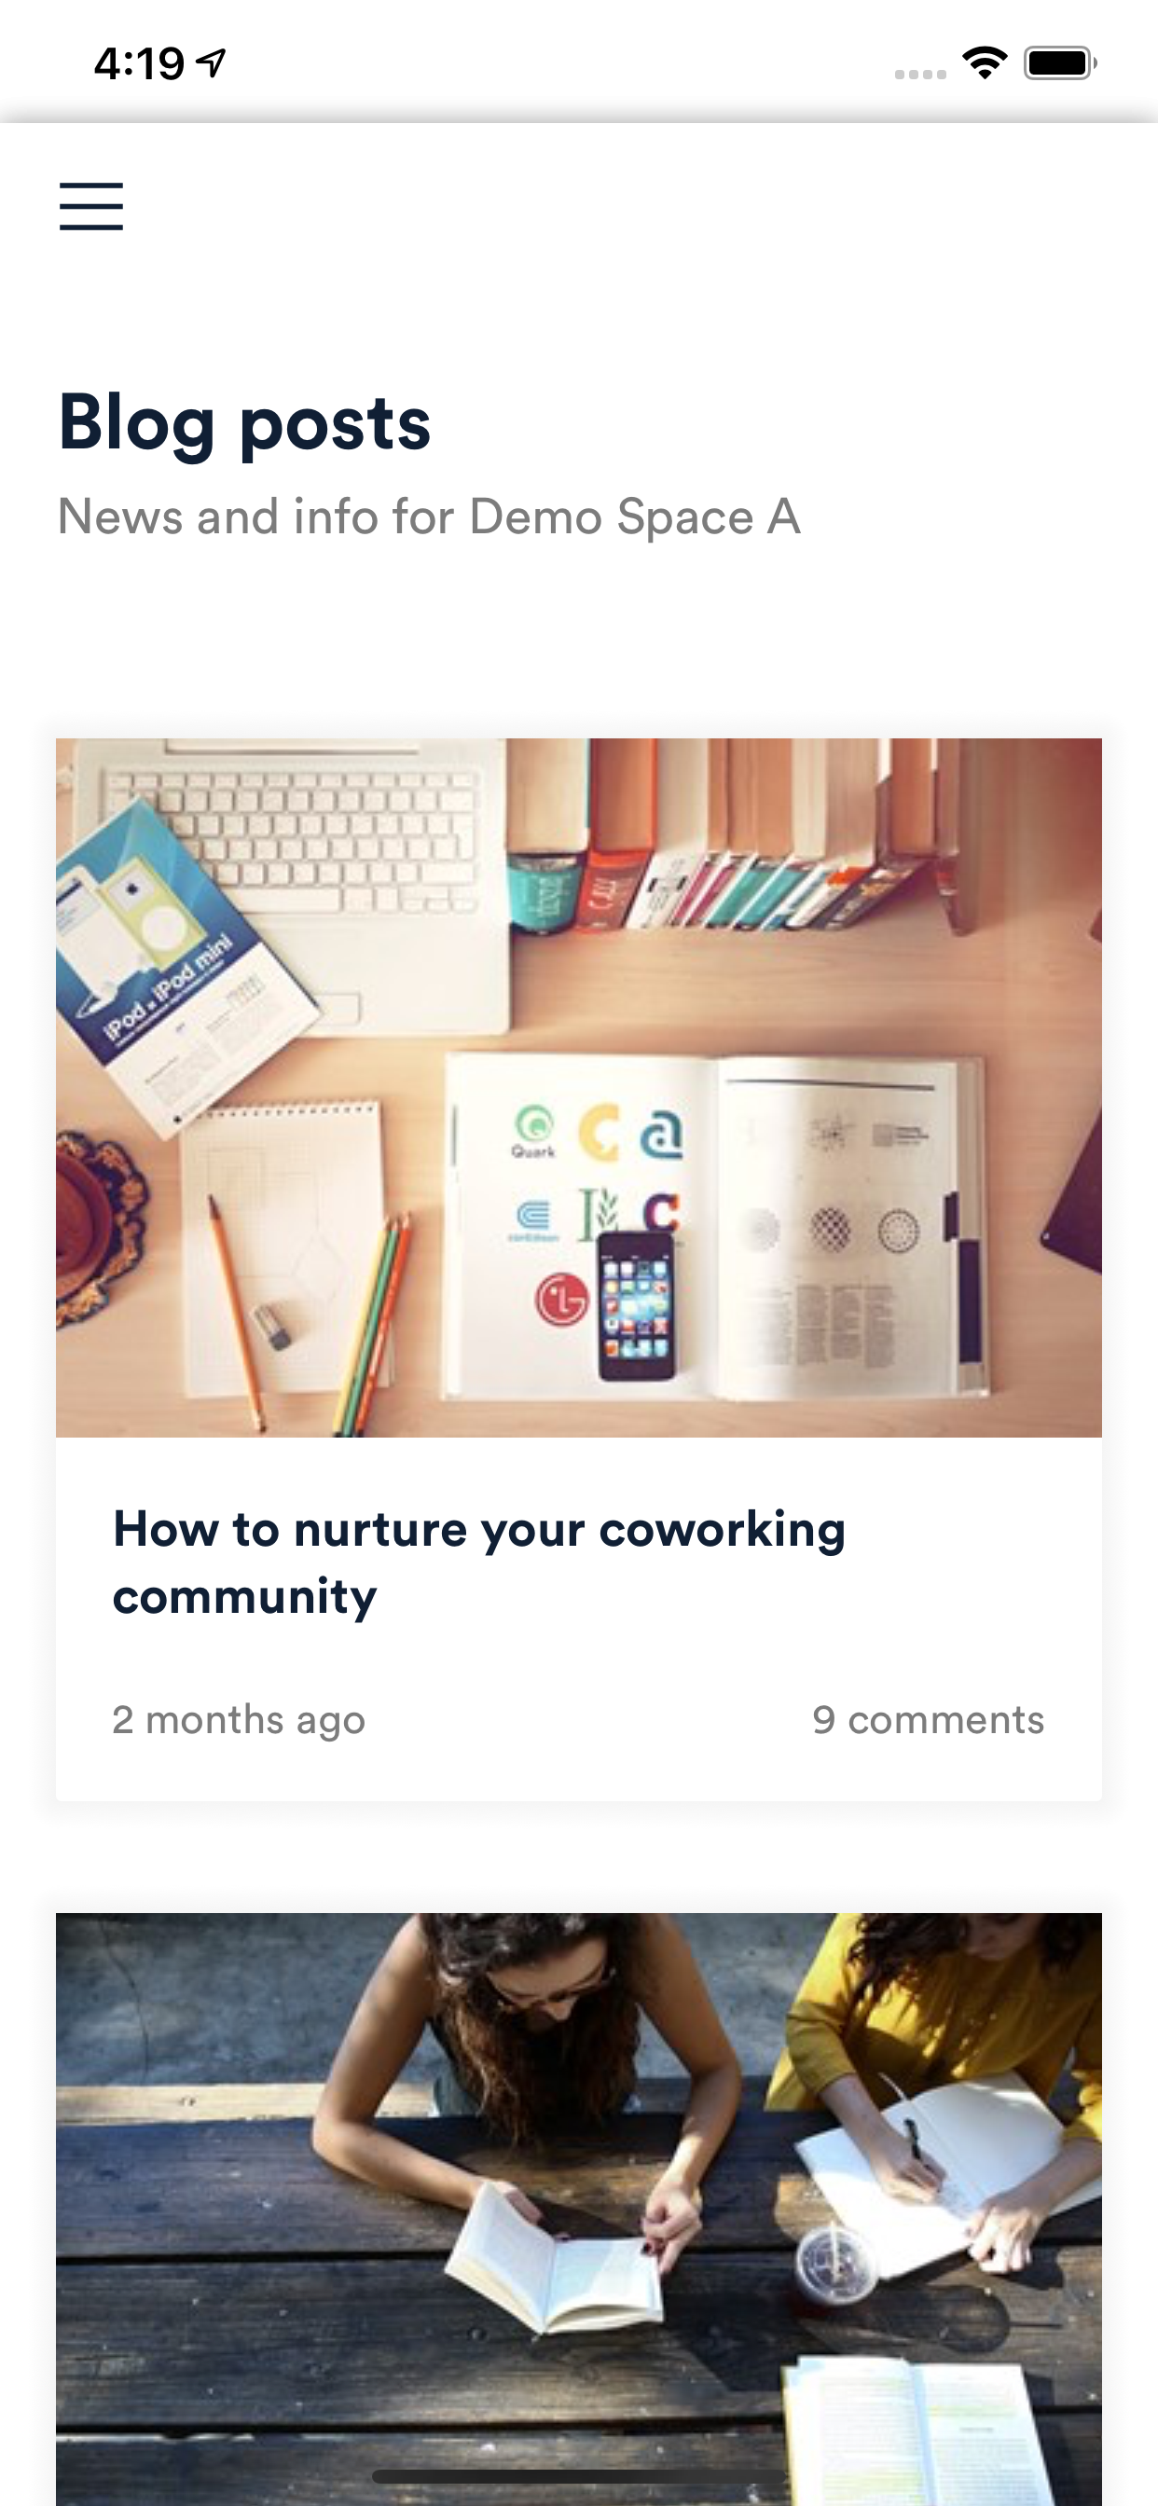This screenshot has width=1158, height=2506.
Task: Open 'How to nurture your coworking community' post
Action: 478,1563
